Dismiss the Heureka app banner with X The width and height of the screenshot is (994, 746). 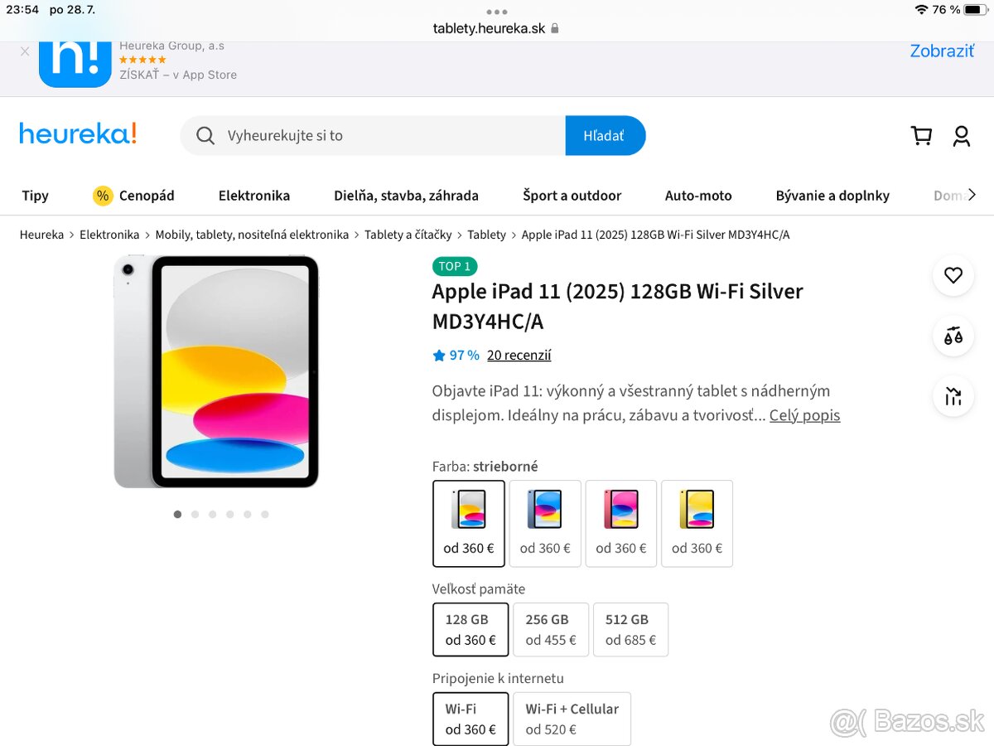[25, 51]
